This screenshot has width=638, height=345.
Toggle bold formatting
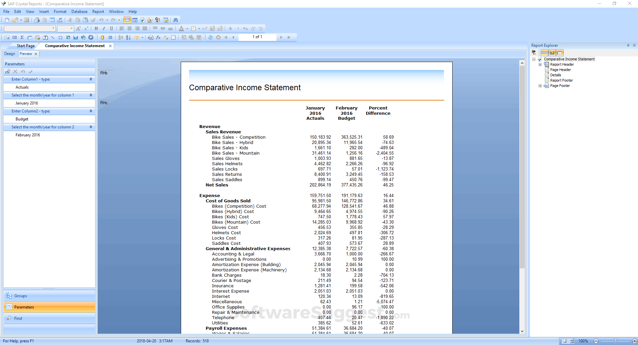(96, 29)
